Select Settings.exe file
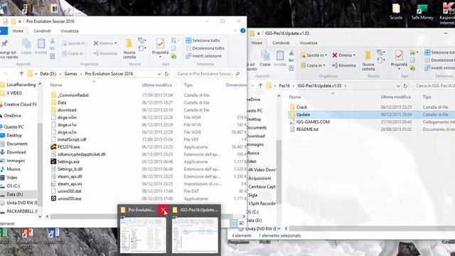The width and height of the screenshot is (455, 256). pos(68,161)
